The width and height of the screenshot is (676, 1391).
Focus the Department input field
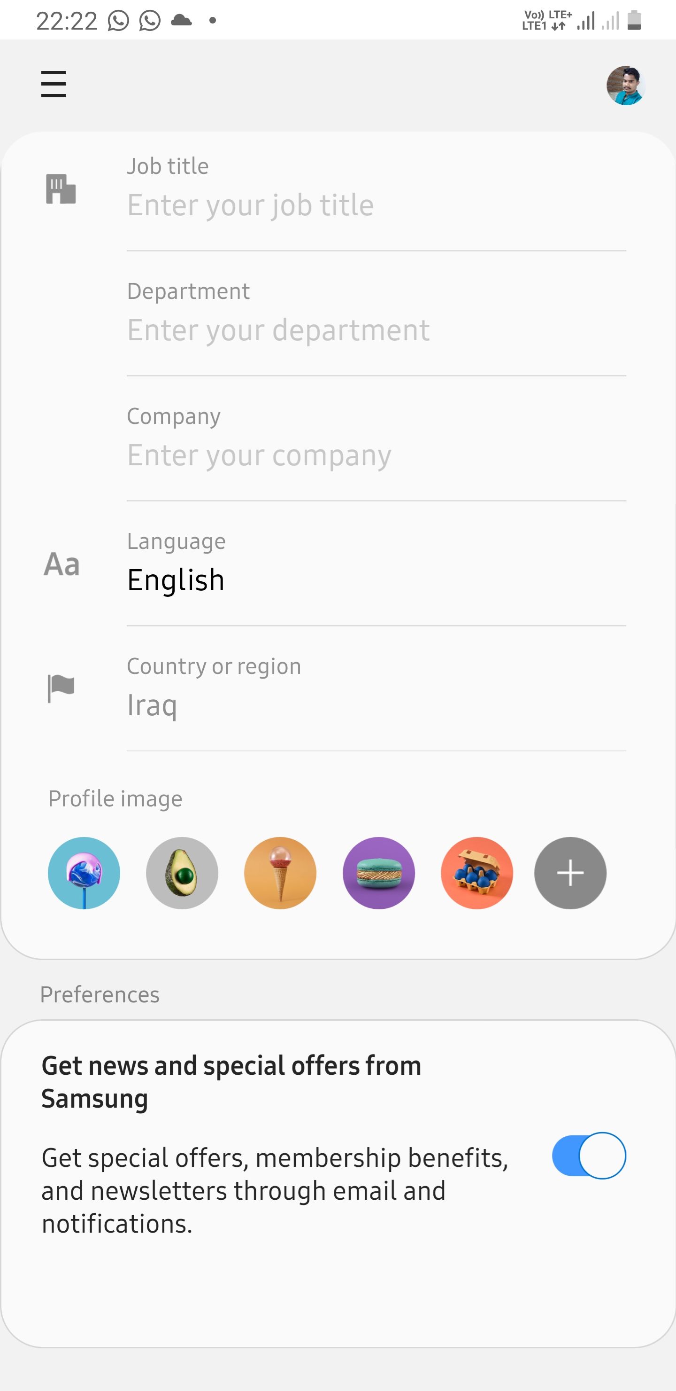(376, 330)
